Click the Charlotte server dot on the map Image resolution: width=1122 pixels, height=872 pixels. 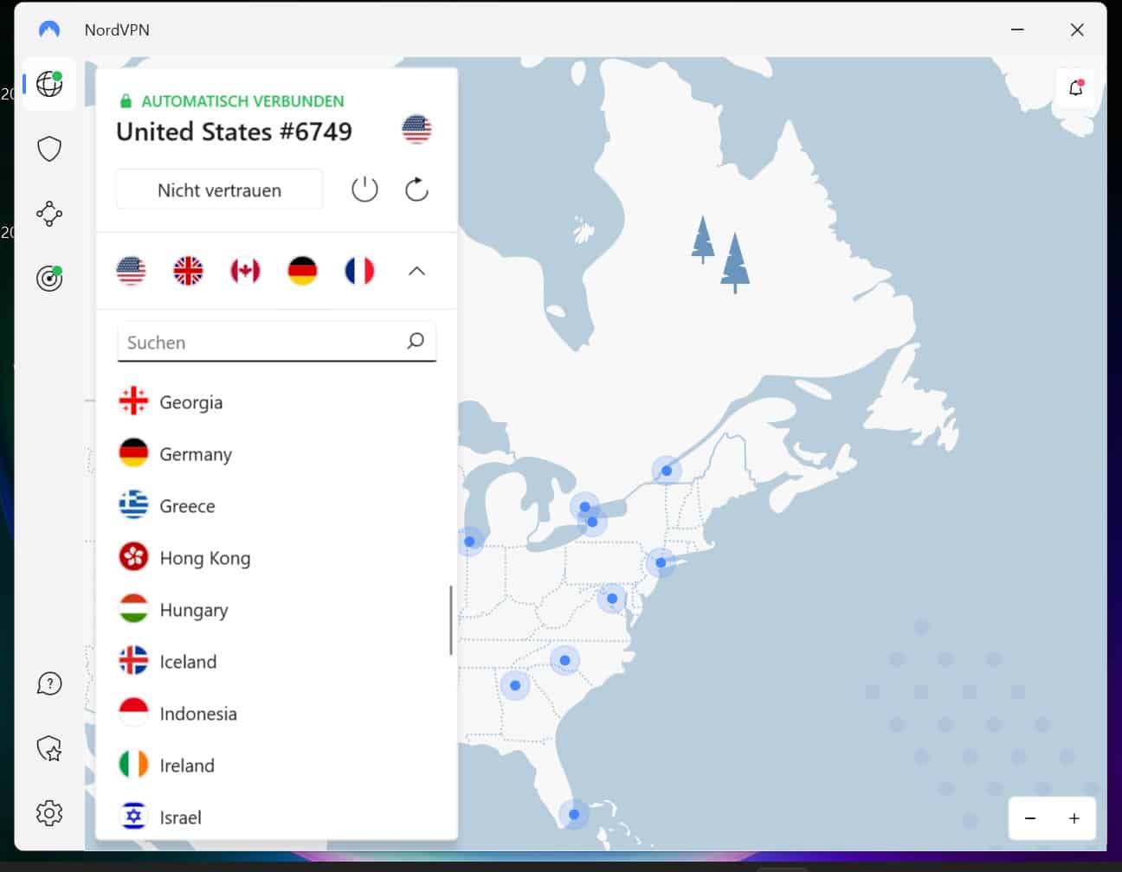pyautogui.click(x=564, y=660)
